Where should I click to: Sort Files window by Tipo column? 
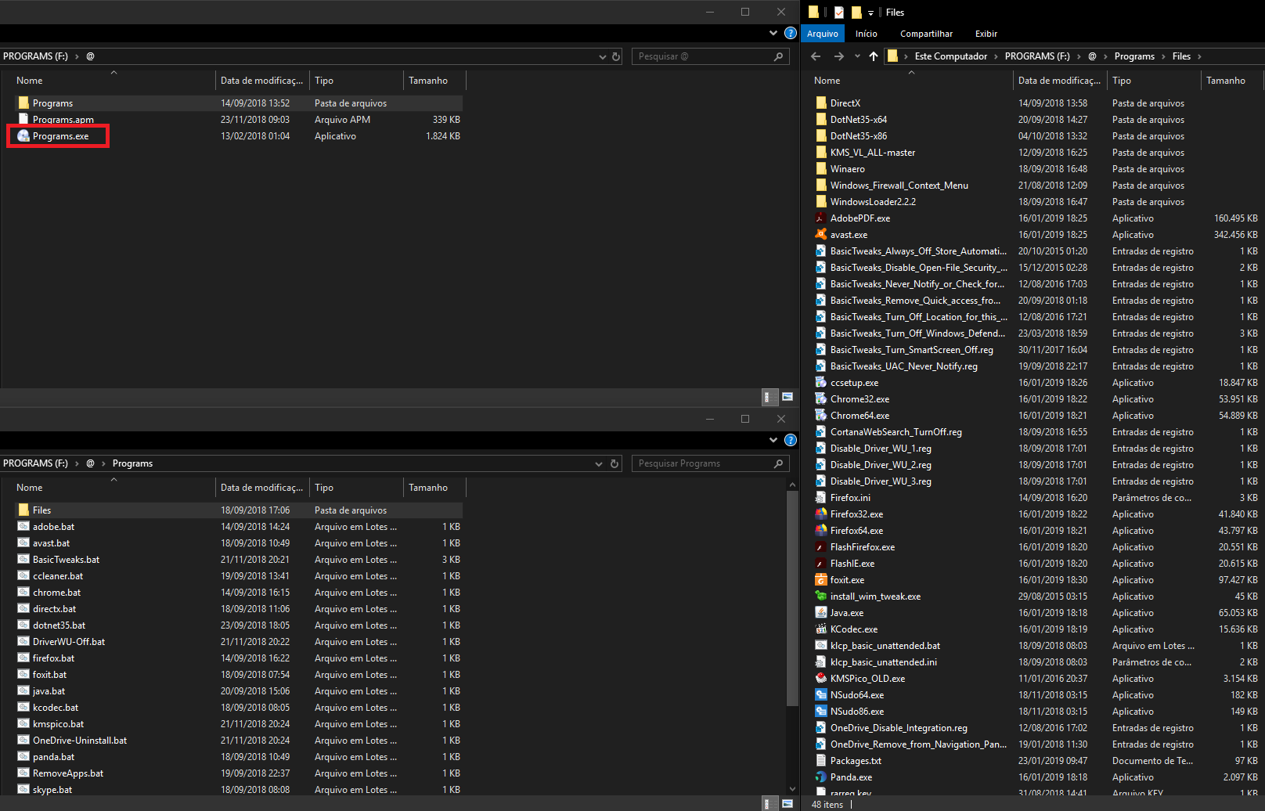pos(1154,81)
